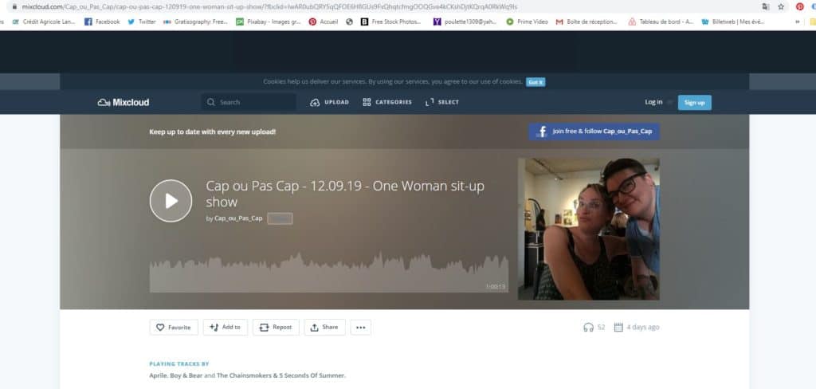Open the Upload page
The image size is (816, 389).
click(x=330, y=102)
